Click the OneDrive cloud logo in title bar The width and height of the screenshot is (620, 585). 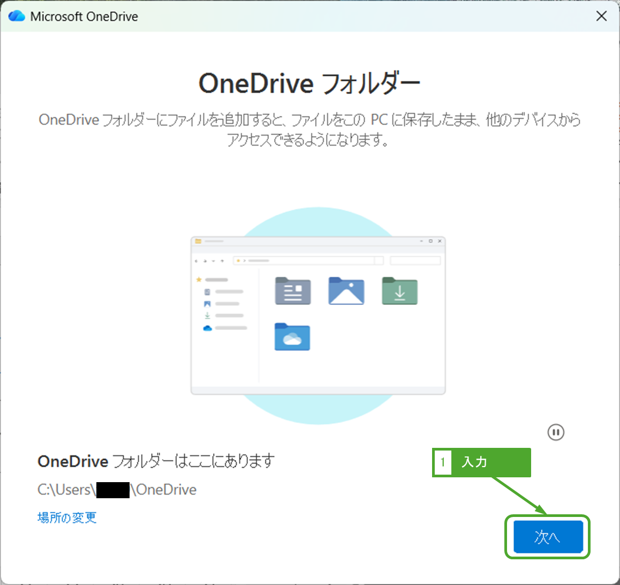click(x=17, y=16)
